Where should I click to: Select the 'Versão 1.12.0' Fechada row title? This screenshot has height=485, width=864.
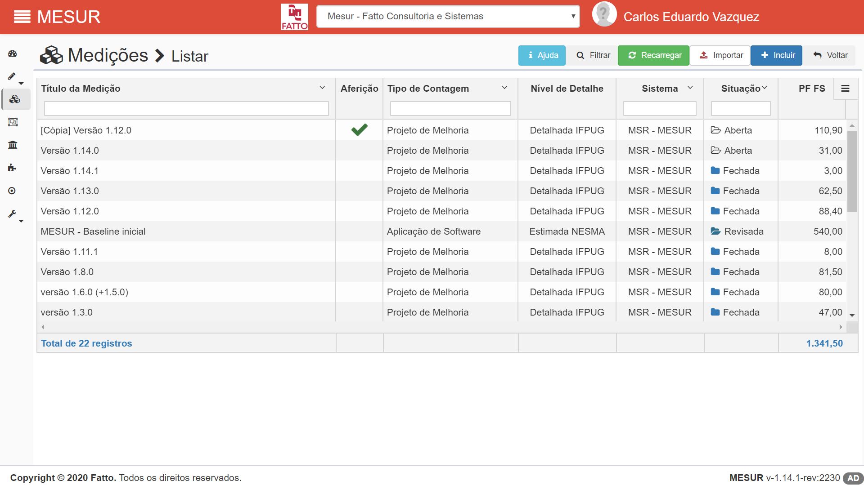click(70, 211)
